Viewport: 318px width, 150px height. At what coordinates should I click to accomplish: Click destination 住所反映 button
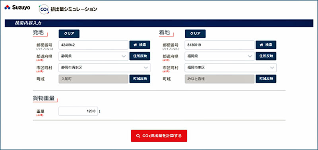(266, 56)
